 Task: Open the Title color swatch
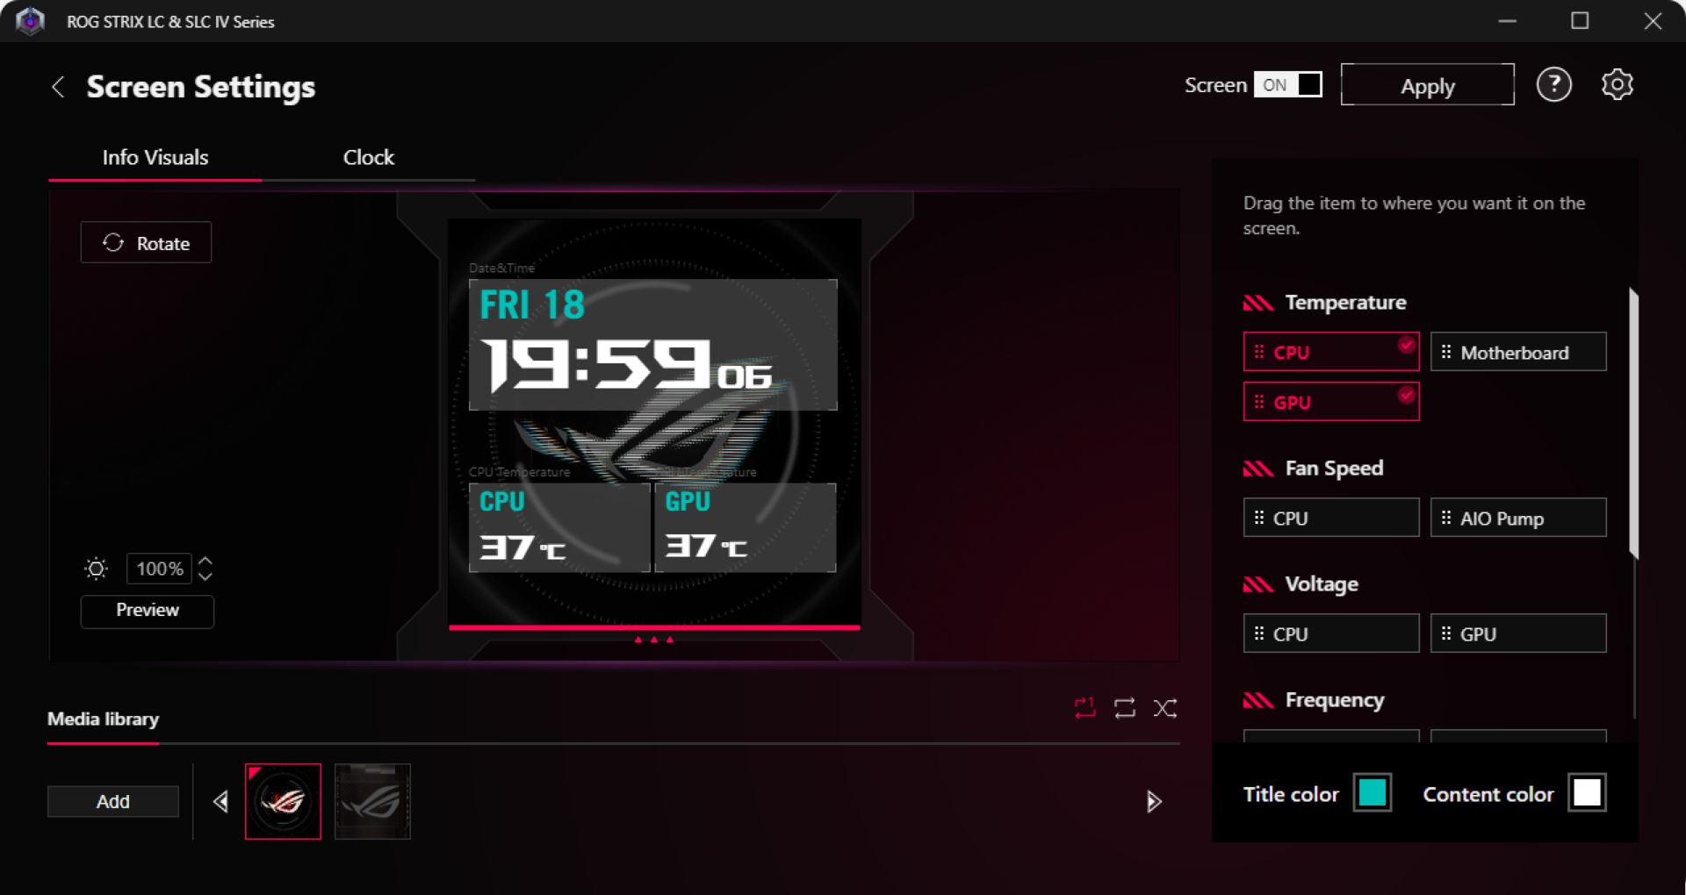click(x=1373, y=793)
